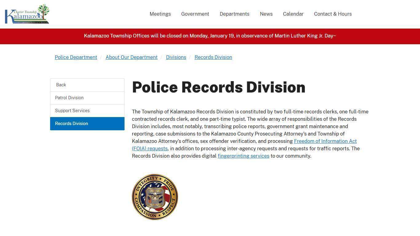
Task: Open the Calendar page
Action: [x=293, y=14]
